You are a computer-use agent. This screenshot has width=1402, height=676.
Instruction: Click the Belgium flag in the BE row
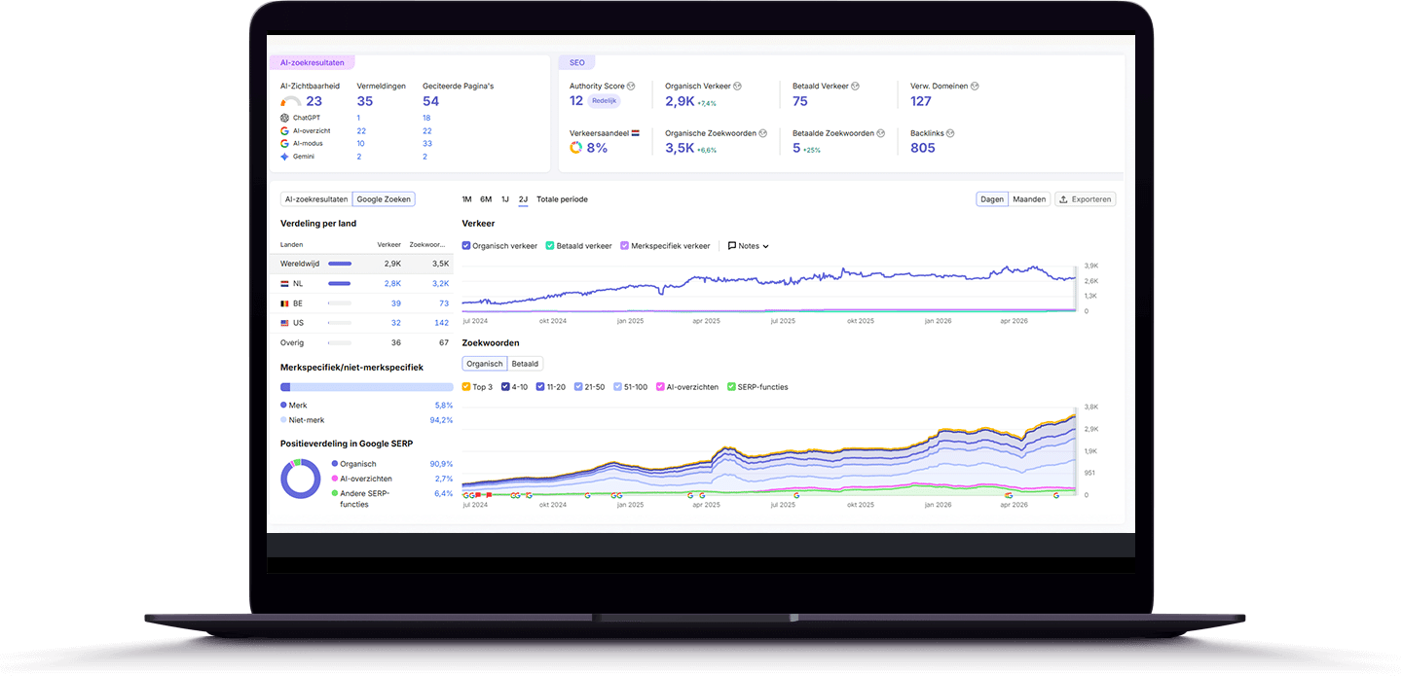(284, 303)
